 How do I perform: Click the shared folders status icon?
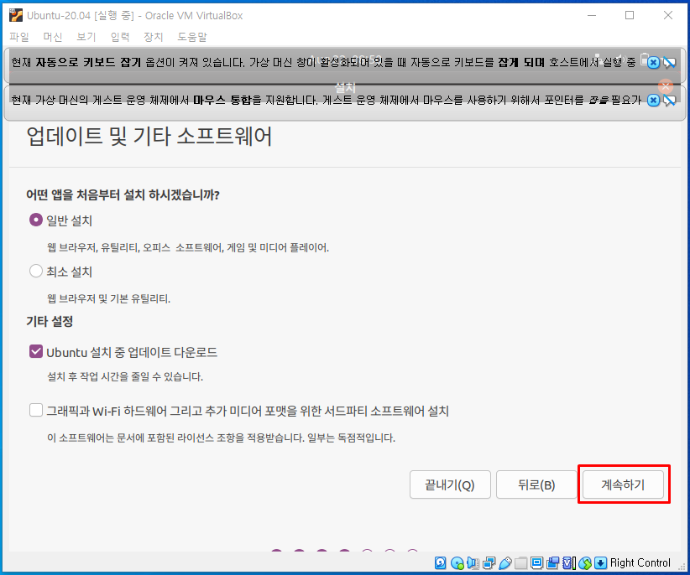tap(521, 562)
